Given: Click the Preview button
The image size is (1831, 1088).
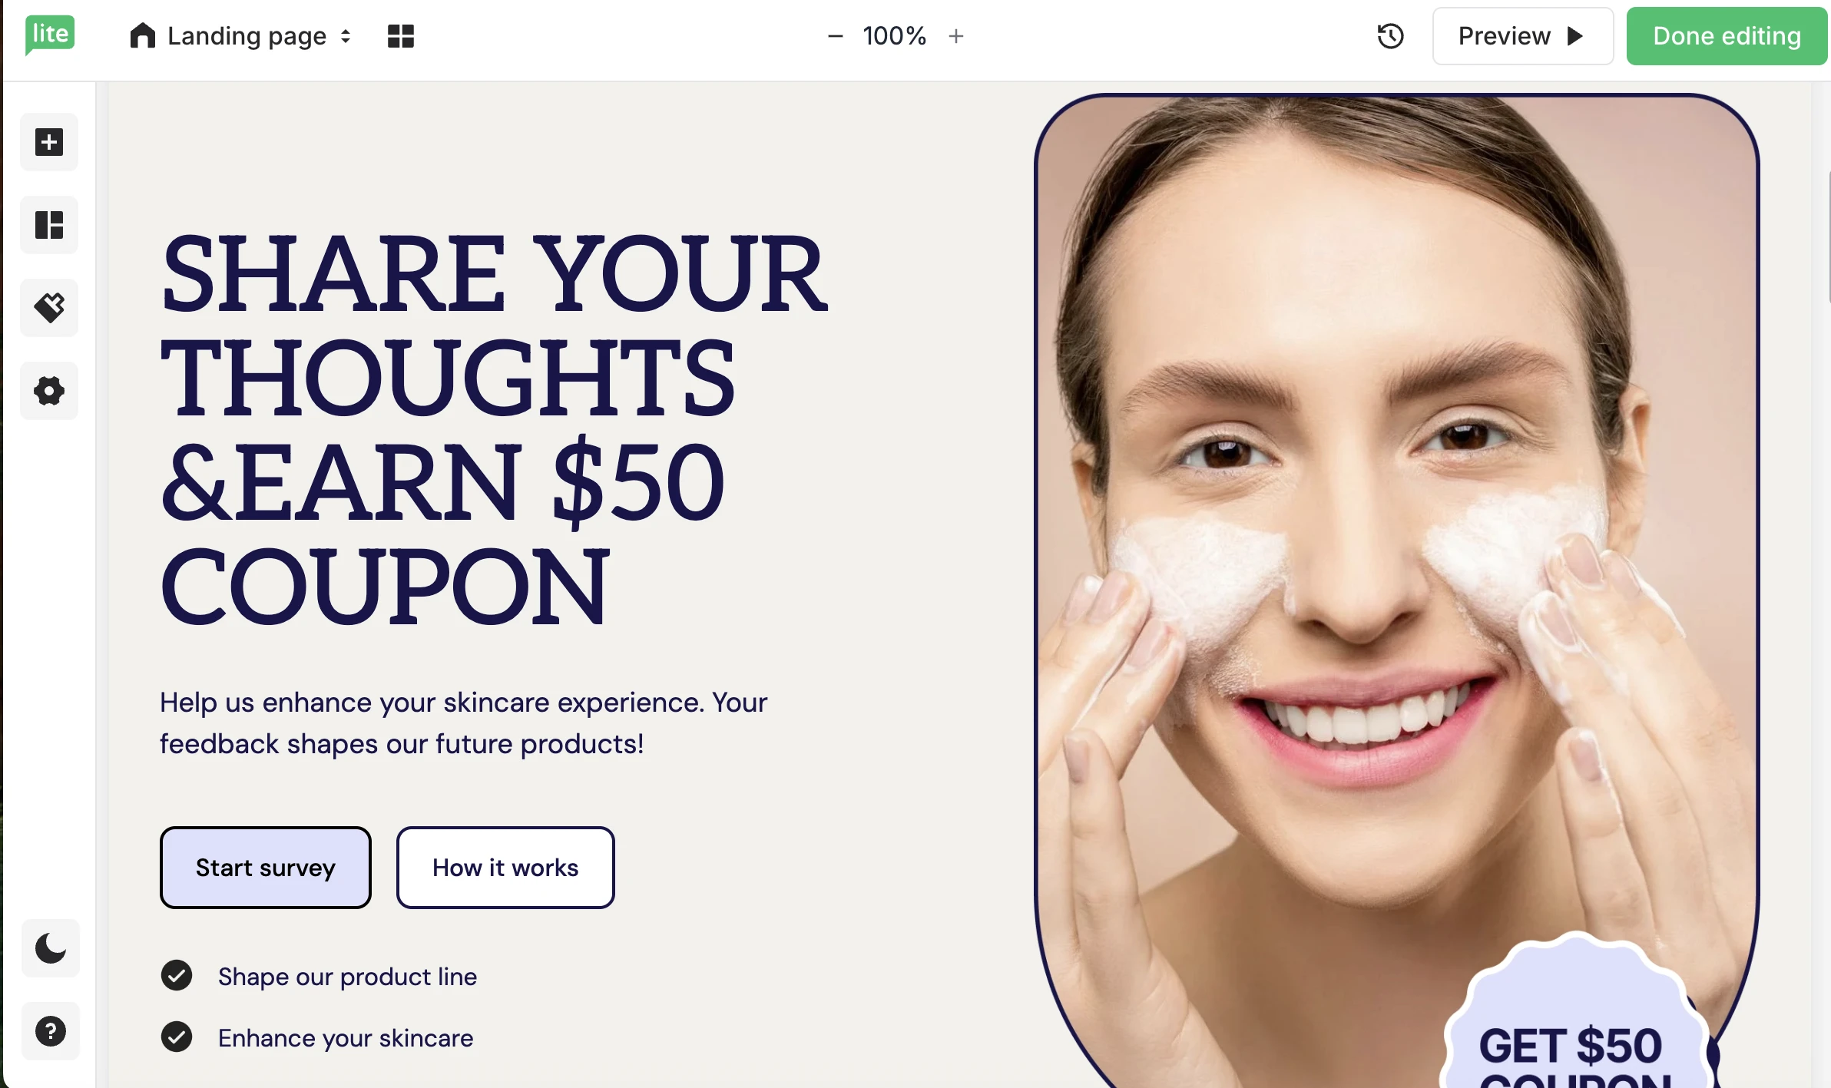Looking at the screenshot, I should (x=1522, y=36).
